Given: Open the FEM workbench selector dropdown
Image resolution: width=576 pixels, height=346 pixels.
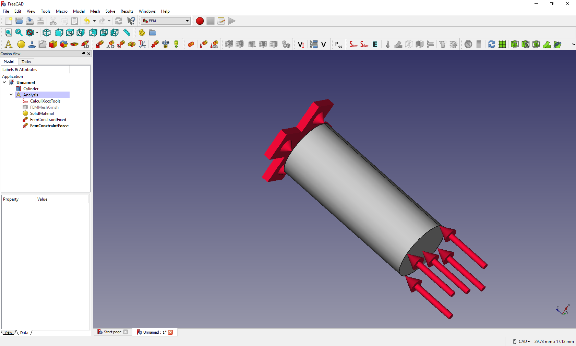Looking at the screenshot, I should [x=187, y=21].
